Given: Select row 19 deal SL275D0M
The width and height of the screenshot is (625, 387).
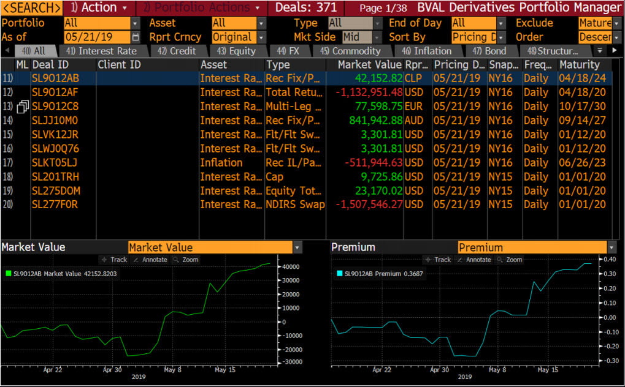Looking at the screenshot, I should pyautogui.click(x=56, y=190).
